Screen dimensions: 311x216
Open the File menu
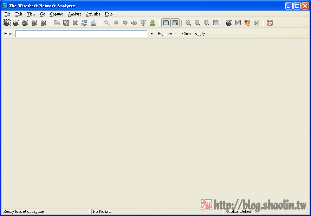pos(7,14)
